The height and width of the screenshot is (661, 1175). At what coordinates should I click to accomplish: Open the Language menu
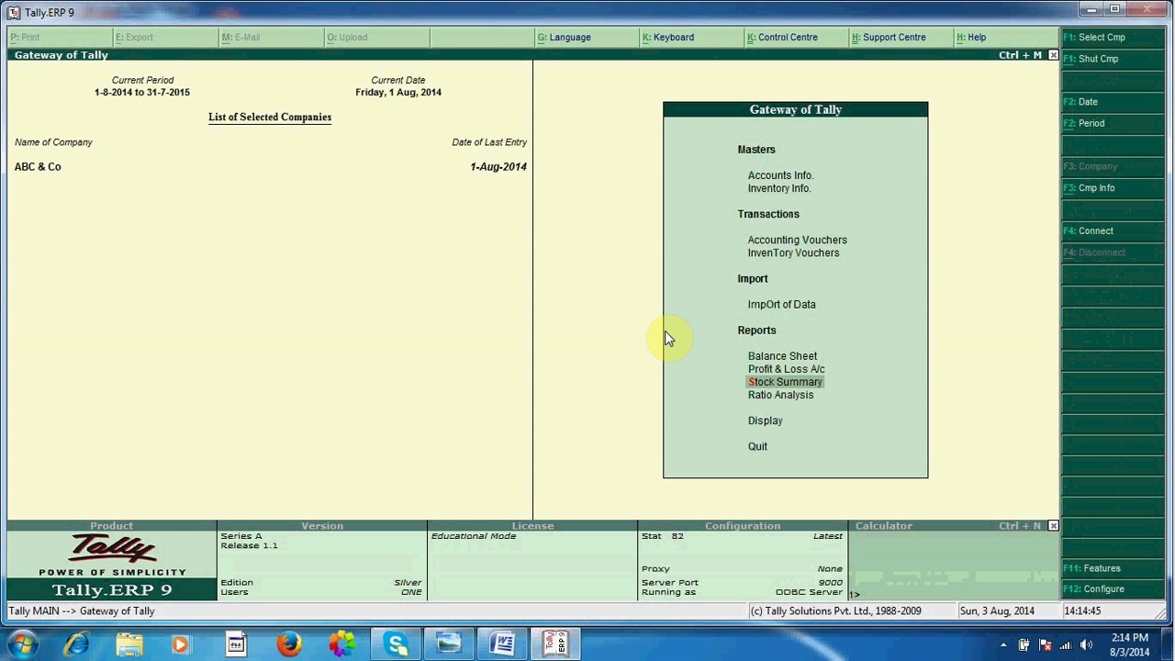tap(564, 38)
